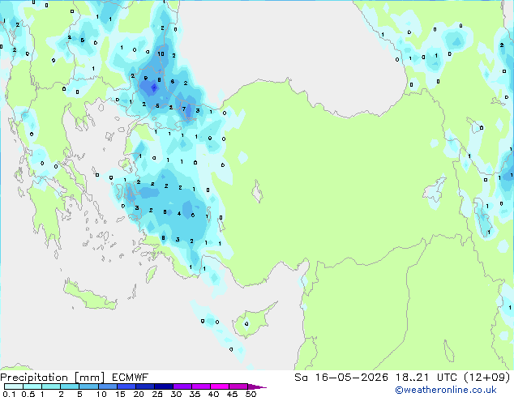The height and width of the screenshot is (397, 514).
Task: Click the legend label '0.1'
Action: [9, 394]
